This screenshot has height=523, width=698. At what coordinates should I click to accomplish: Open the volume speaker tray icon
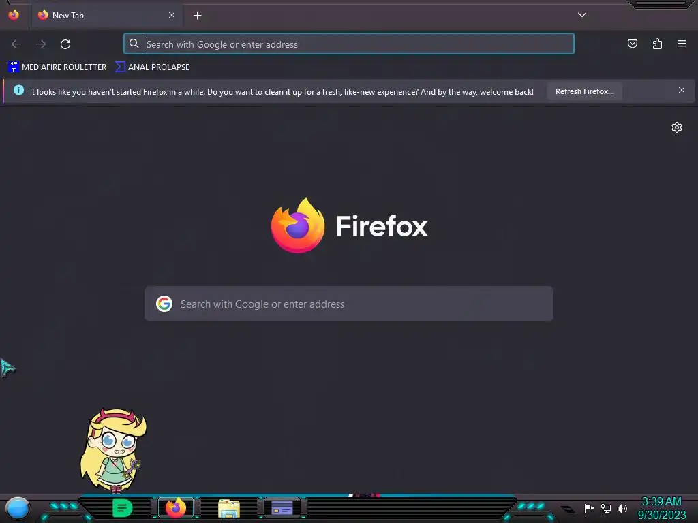pos(622,508)
